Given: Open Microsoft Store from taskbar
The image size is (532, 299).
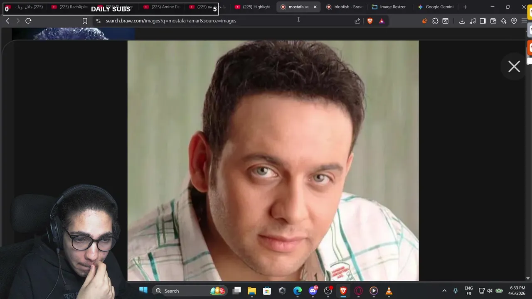Looking at the screenshot, I should point(267,291).
